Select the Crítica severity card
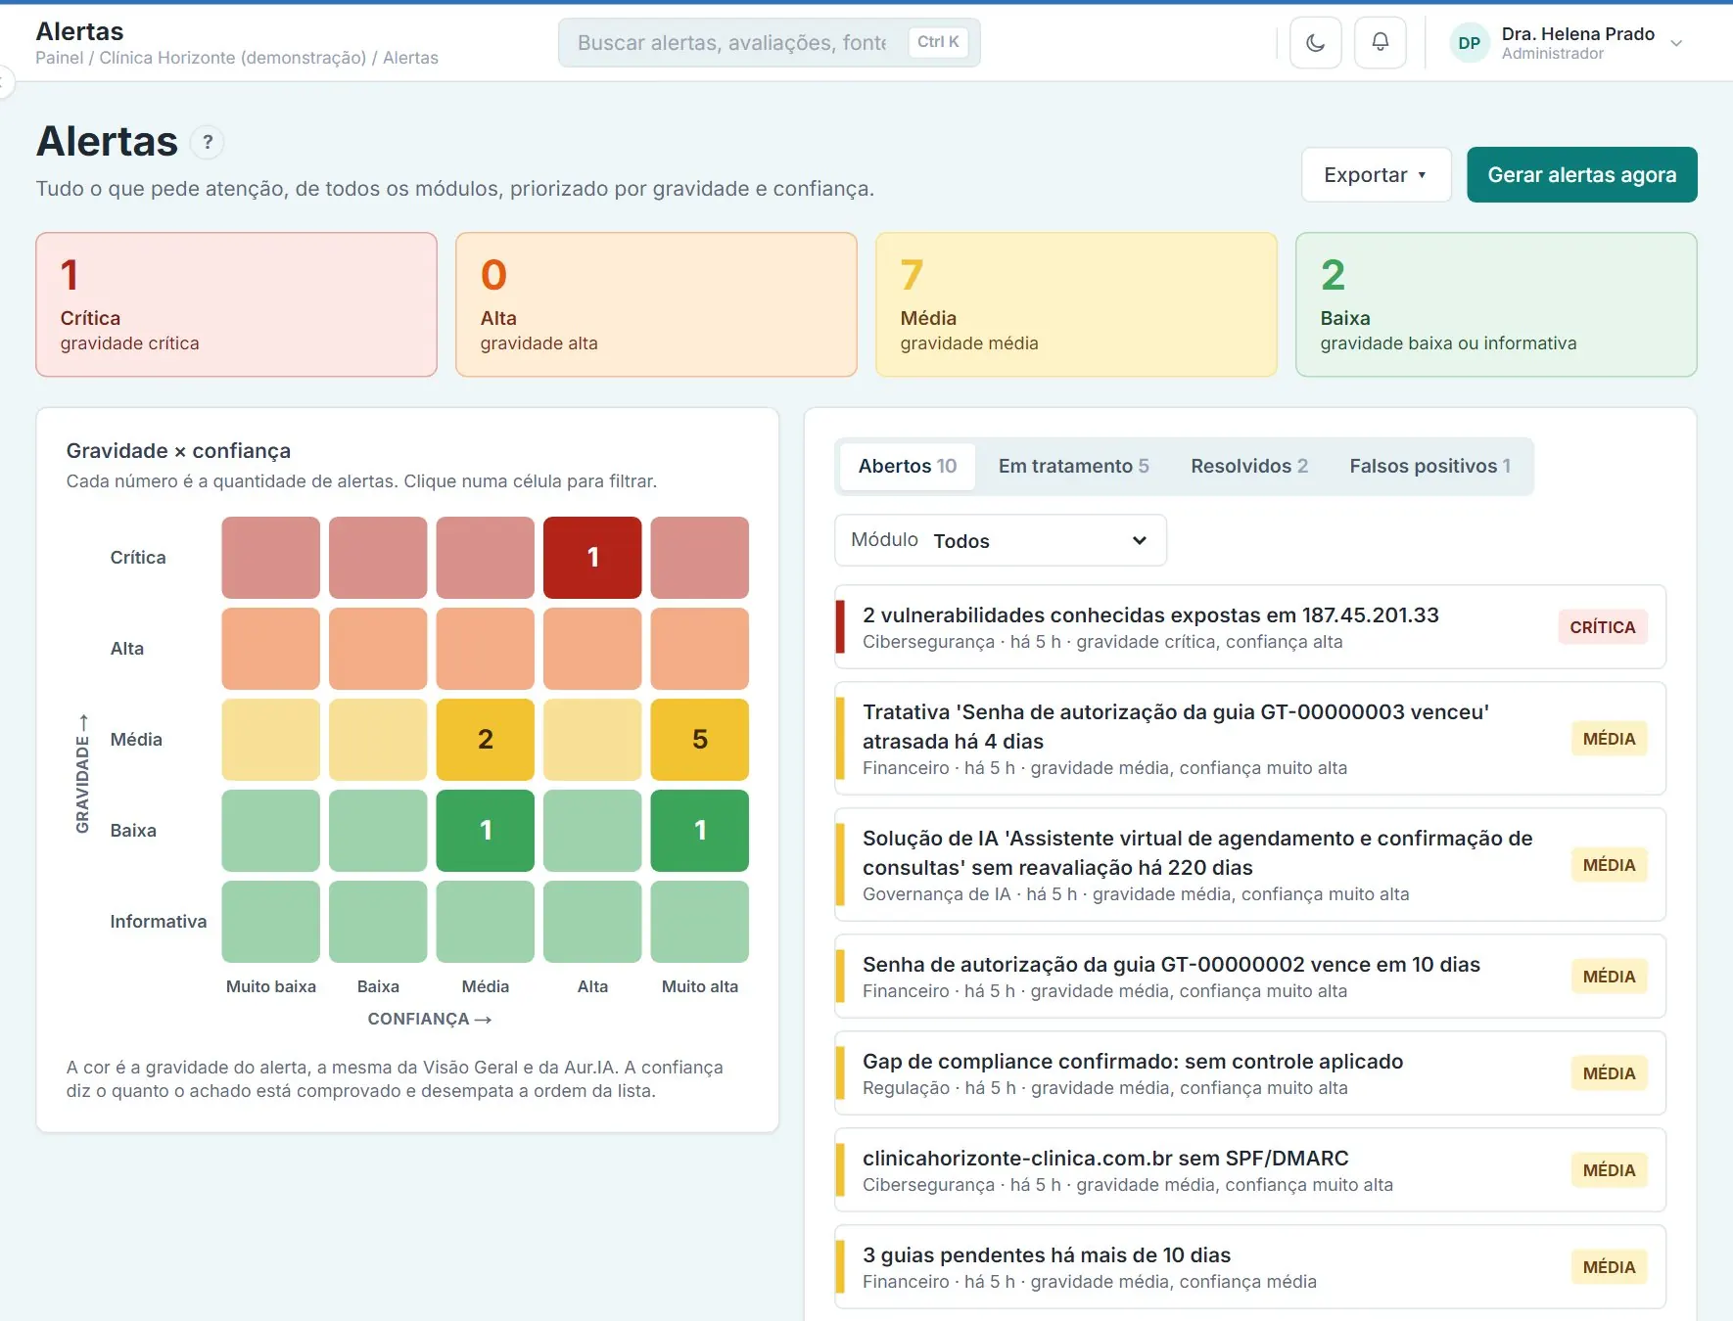The image size is (1733, 1321). click(x=236, y=304)
